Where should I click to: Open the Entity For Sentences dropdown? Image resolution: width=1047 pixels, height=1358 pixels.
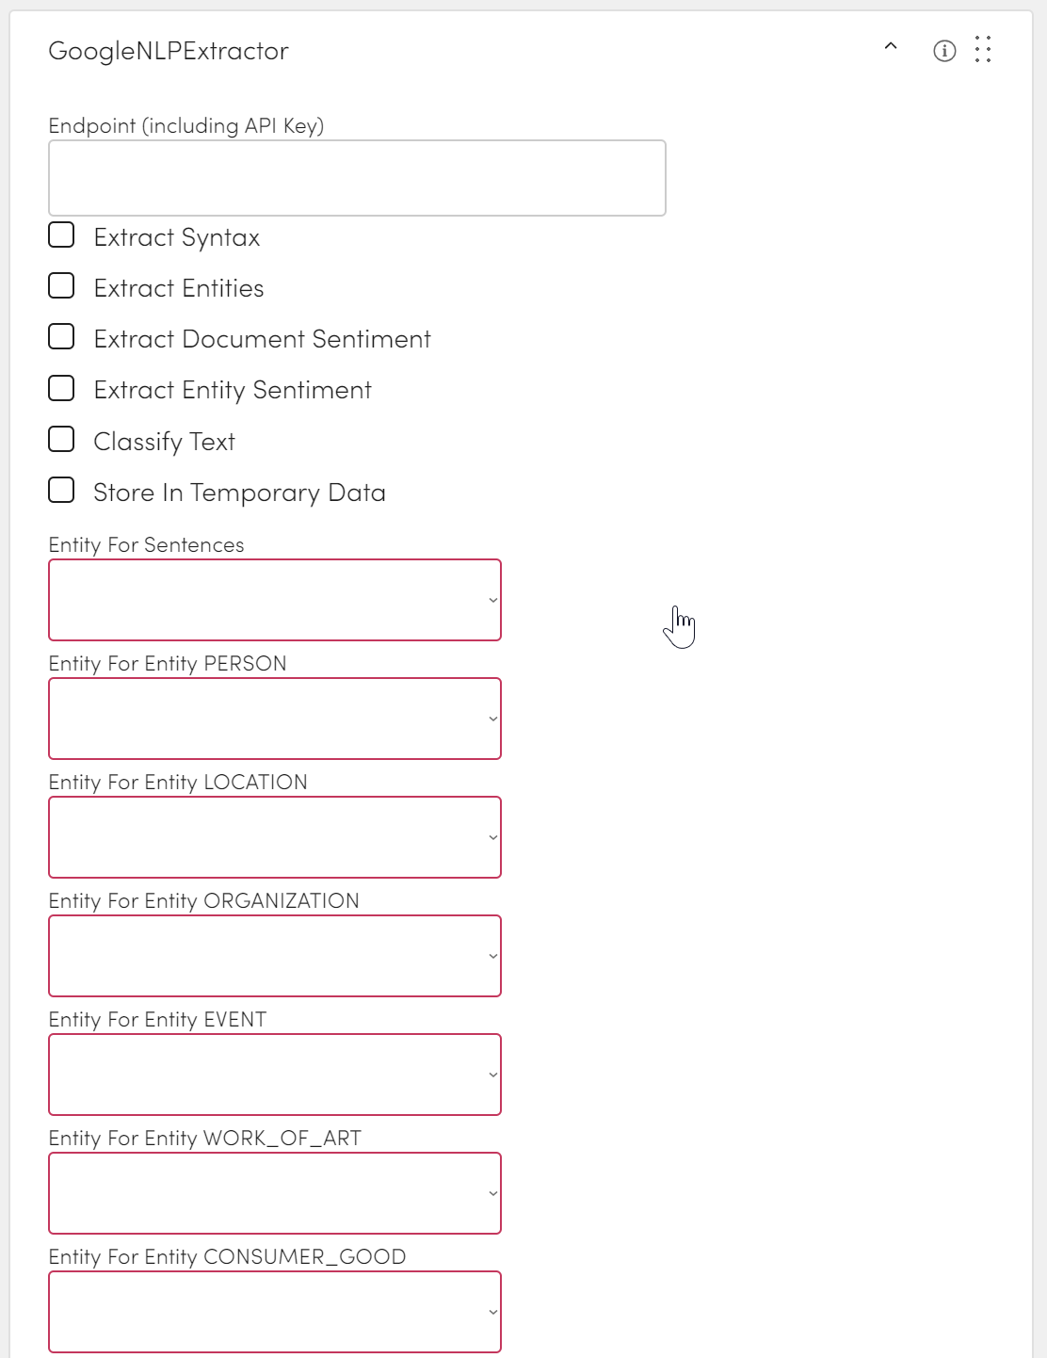coord(275,600)
